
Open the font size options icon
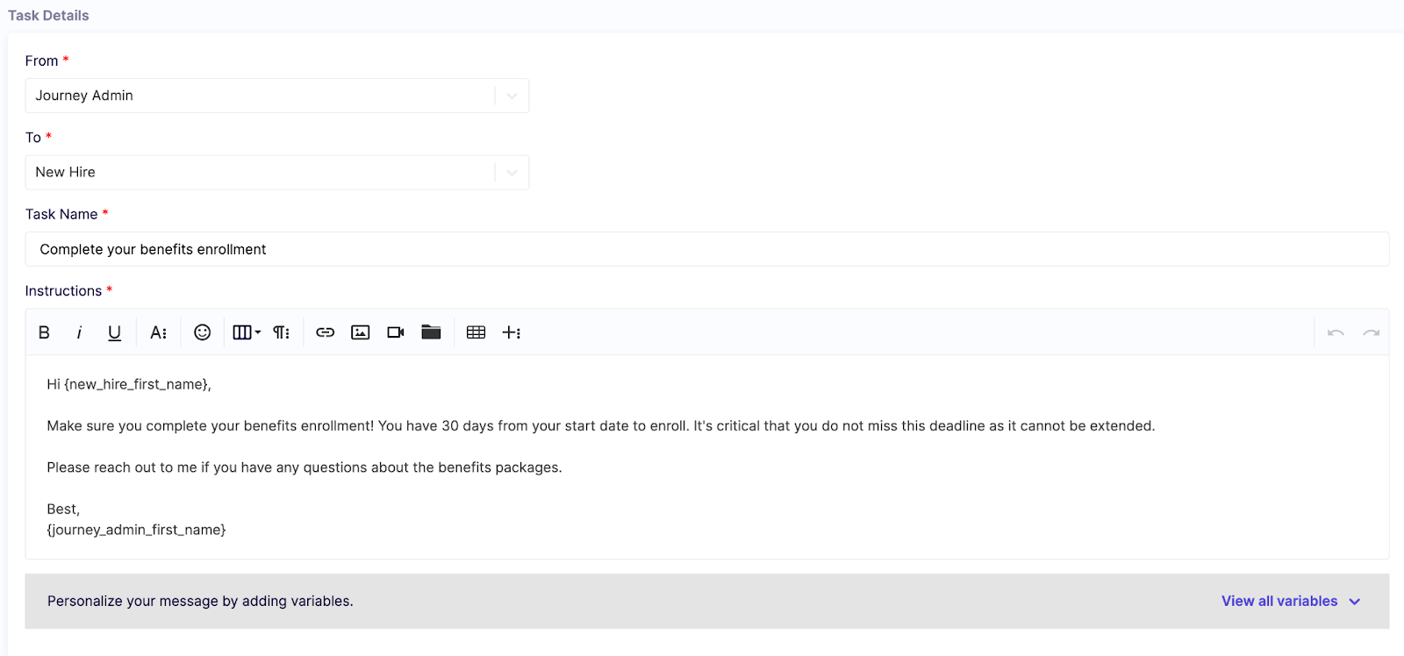click(158, 332)
